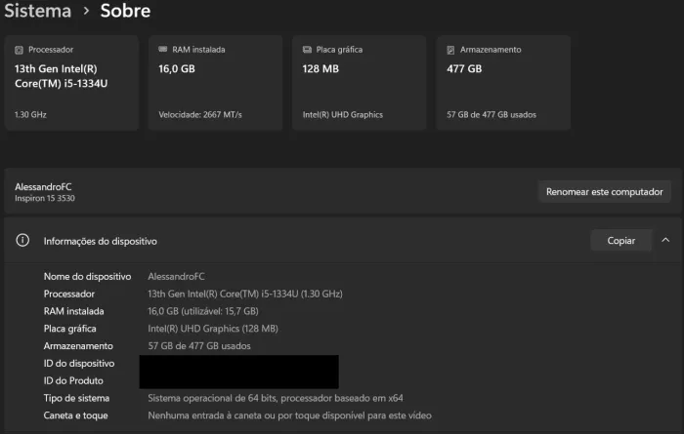Click the breadcrumb chevron between Sistema and Sobre
This screenshot has width=684, height=434.
tap(86, 11)
